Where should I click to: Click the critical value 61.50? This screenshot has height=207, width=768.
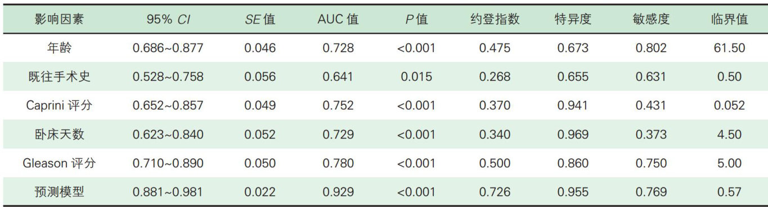pyautogui.click(x=729, y=48)
